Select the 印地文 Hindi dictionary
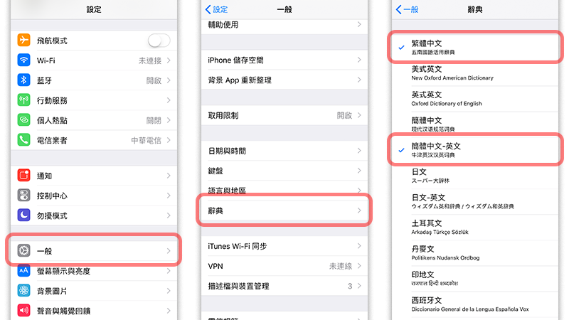Viewport: 569px width, 320px height. (475, 279)
